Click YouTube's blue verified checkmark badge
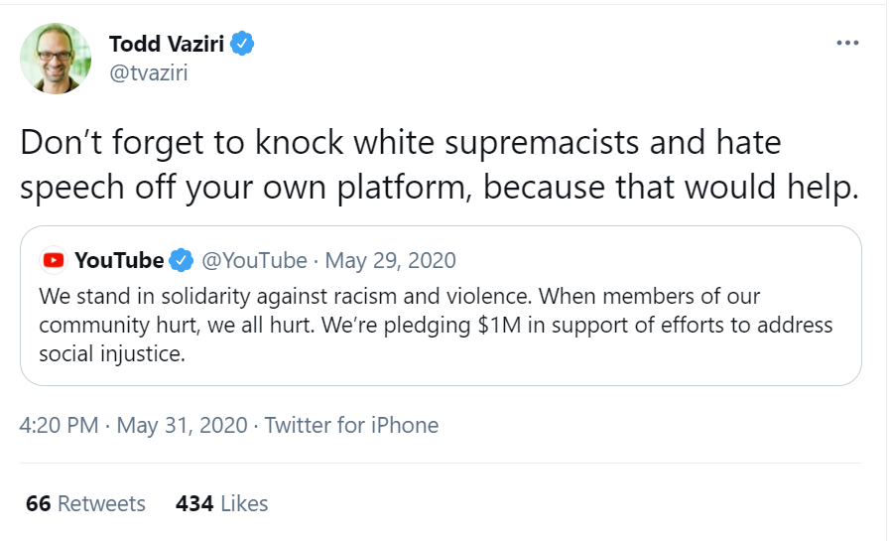Screen dimensions: 889x541 pyautogui.click(x=181, y=261)
